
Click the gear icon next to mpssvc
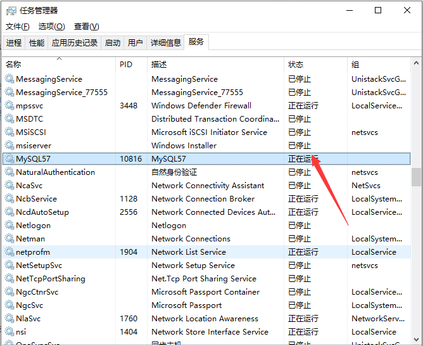(9, 106)
